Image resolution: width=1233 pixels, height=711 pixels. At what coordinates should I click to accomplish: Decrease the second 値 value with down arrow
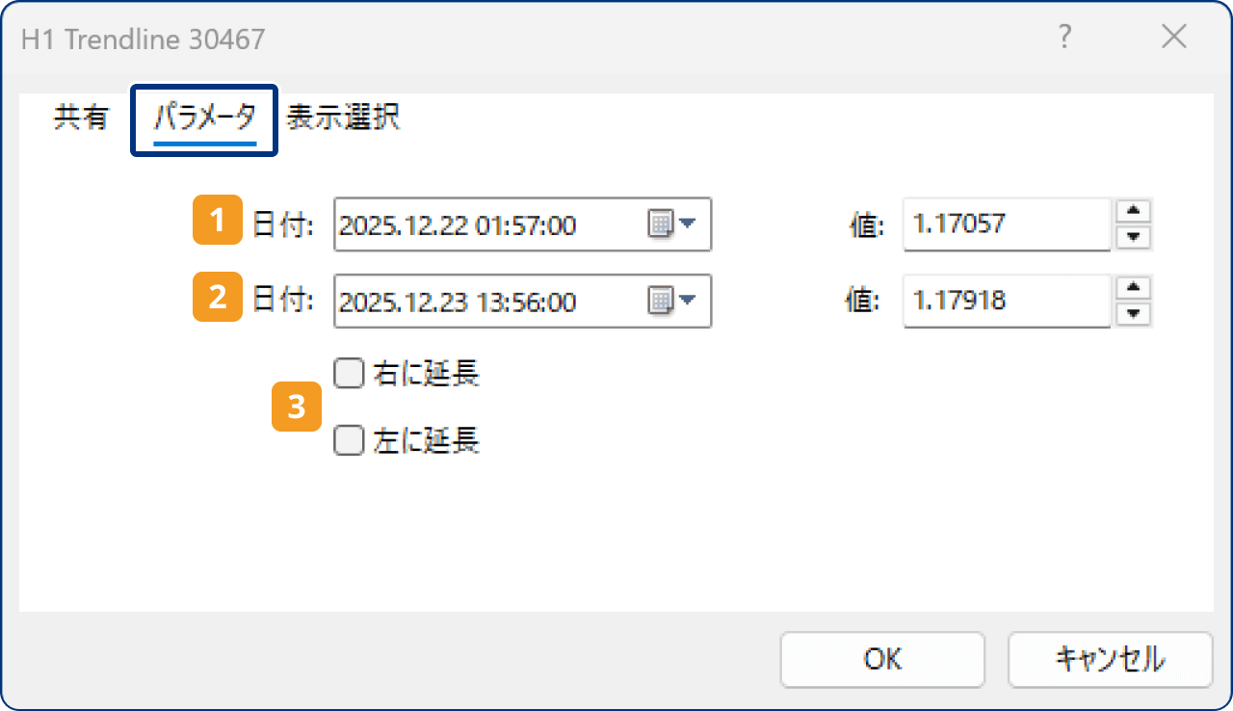pos(1134,314)
